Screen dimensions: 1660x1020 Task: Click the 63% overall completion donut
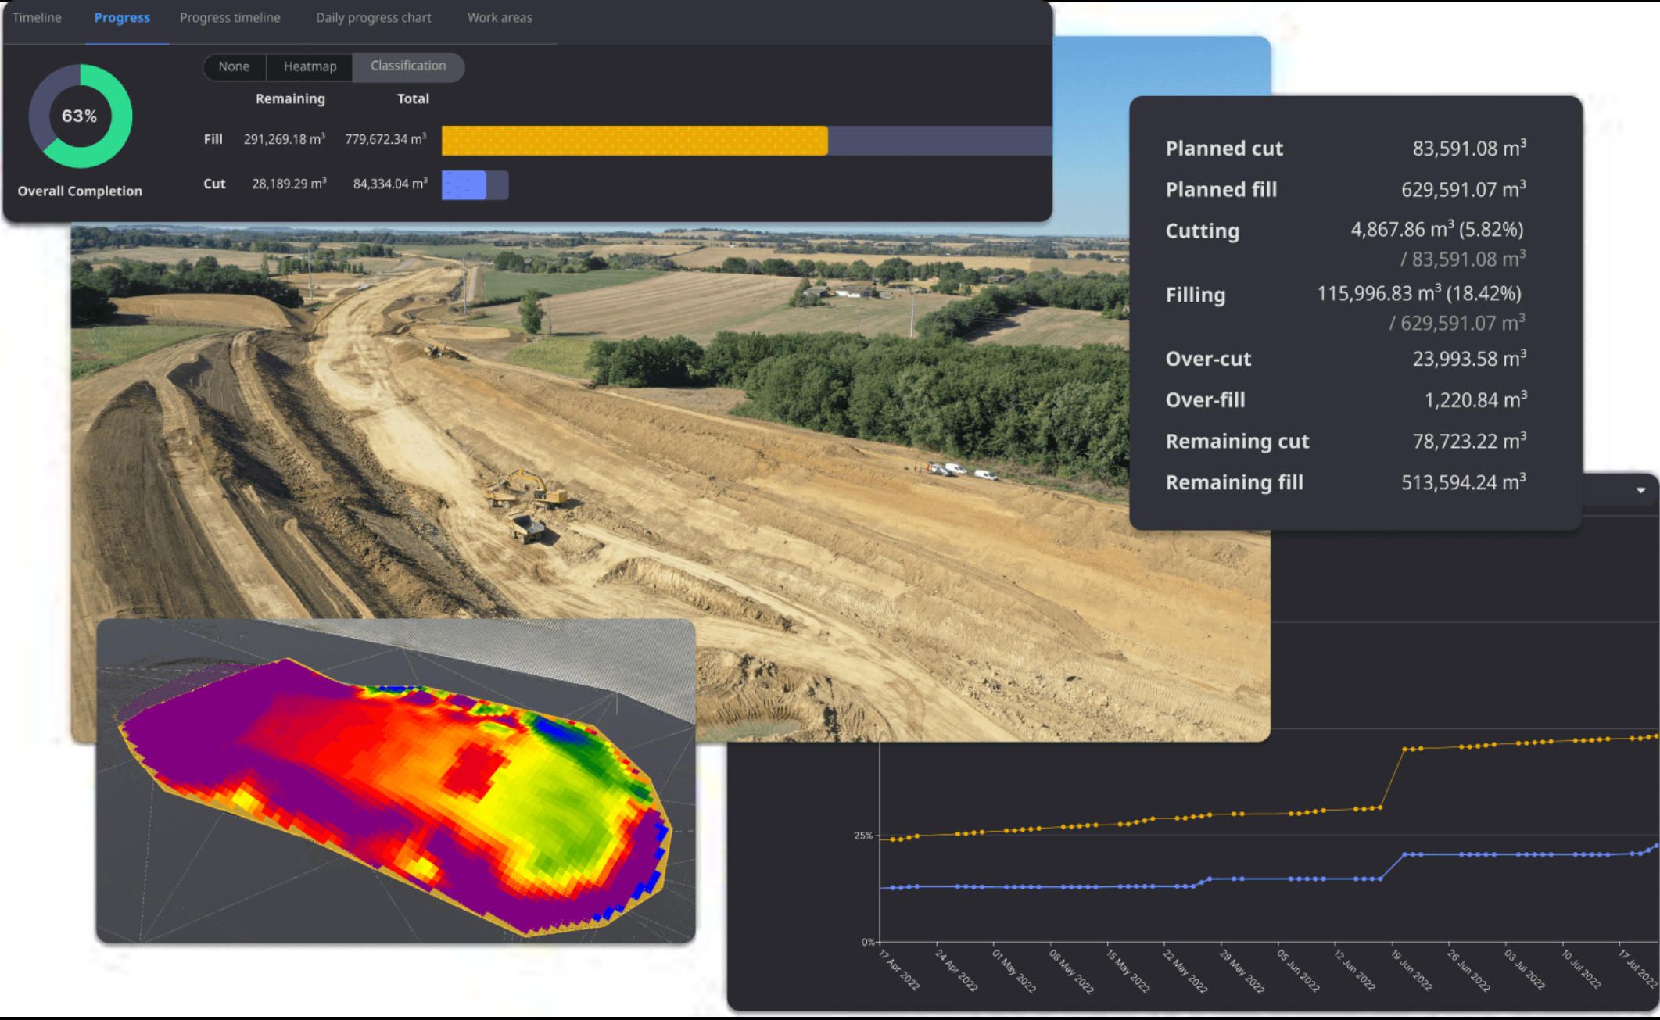click(x=80, y=116)
